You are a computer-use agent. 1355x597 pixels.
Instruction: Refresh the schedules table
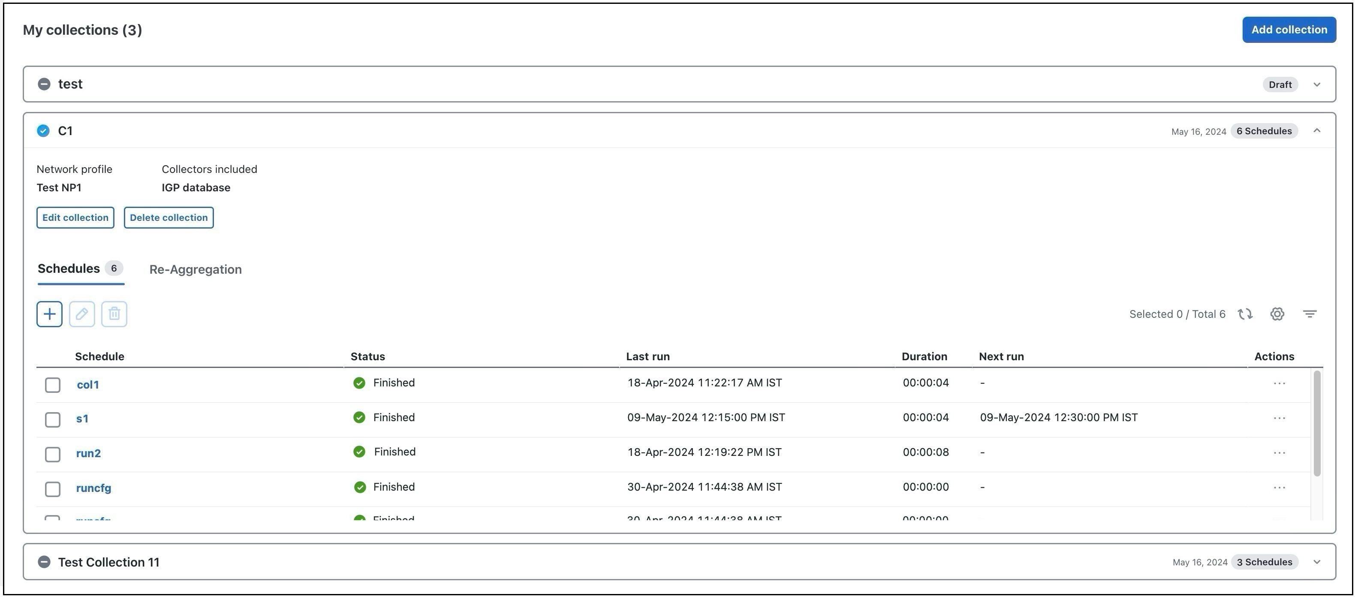[1245, 314]
